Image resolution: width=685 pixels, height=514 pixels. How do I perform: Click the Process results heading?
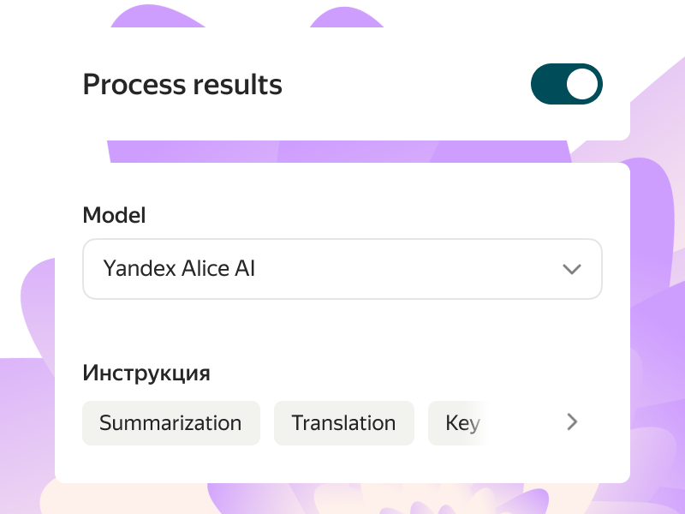(182, 84)
